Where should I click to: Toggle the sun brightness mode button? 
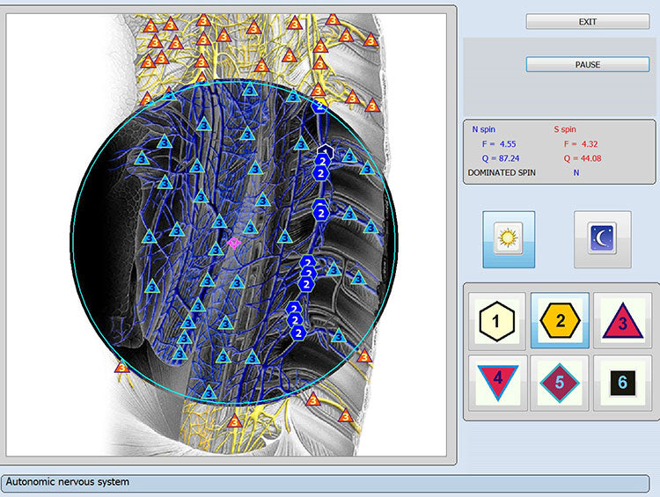508,238
